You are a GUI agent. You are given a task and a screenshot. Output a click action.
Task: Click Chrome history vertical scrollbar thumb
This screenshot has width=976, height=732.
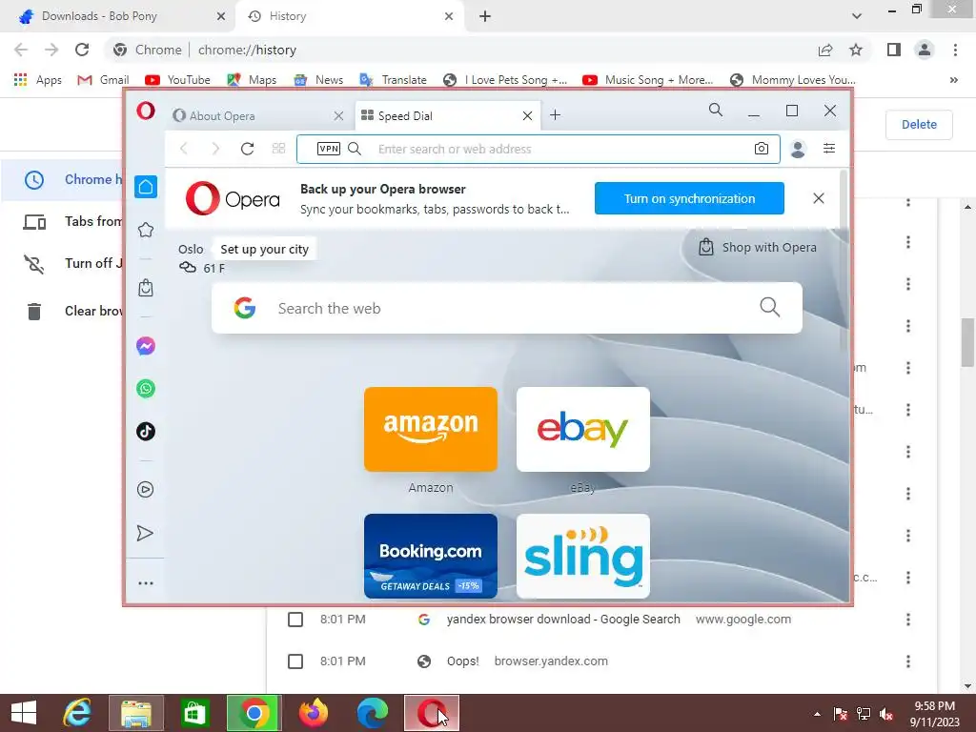coord(967,342)
